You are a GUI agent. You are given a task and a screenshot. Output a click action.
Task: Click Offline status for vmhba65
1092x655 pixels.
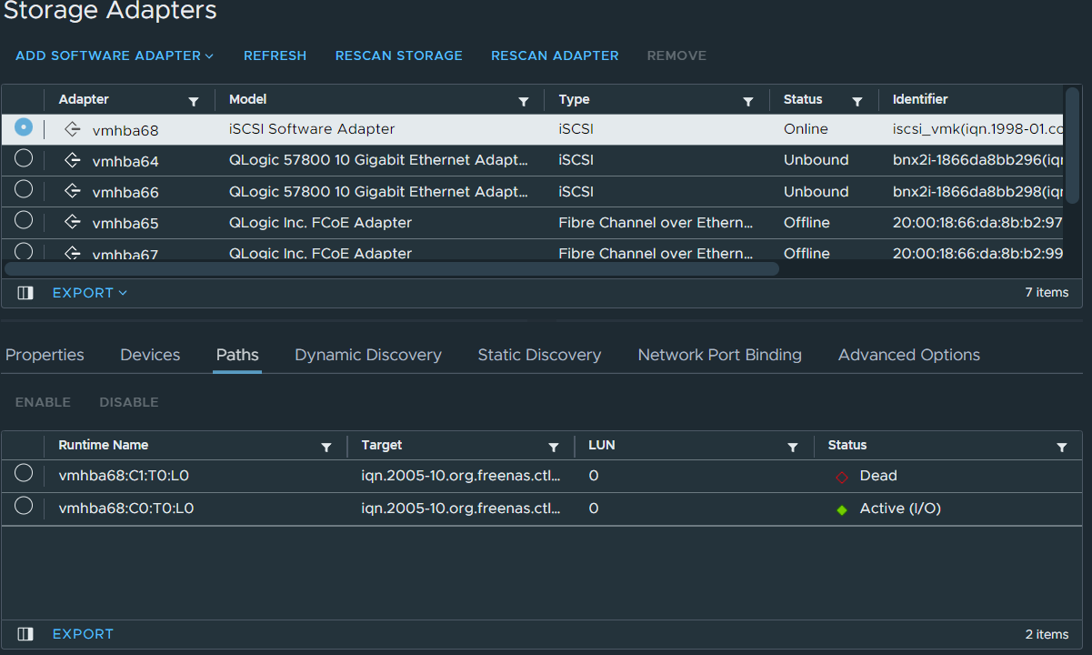(806, 223)
